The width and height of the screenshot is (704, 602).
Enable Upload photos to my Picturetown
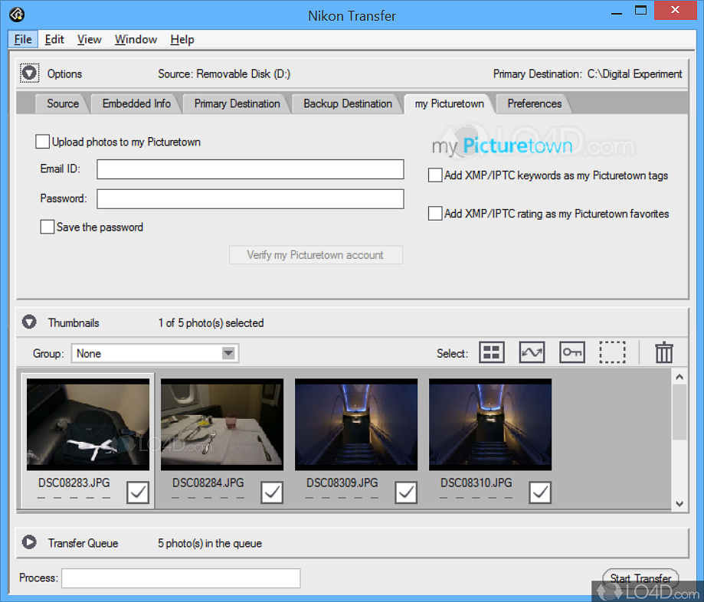point(43,142)
